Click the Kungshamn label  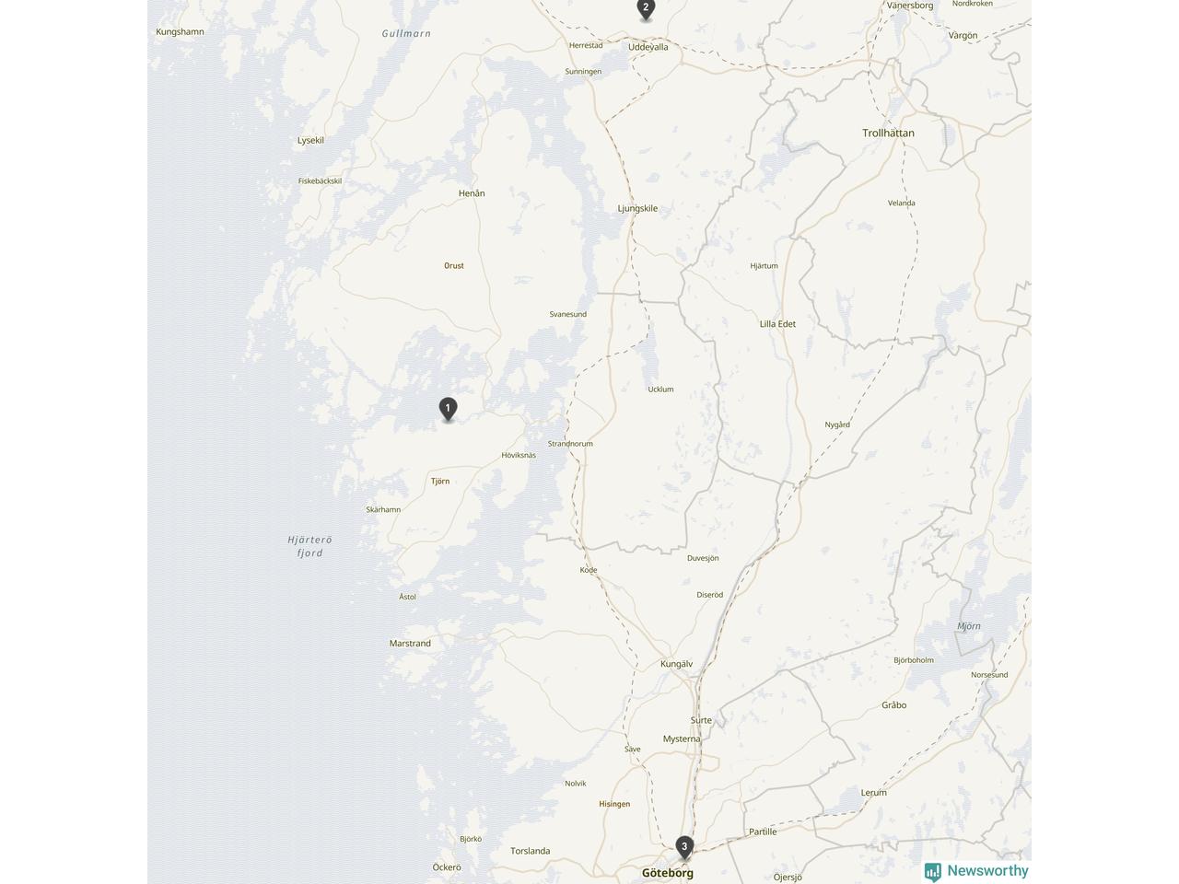180,31
